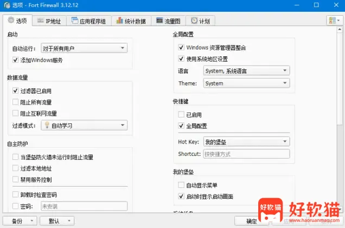This screenshot has width=345, height=228.
Task: Click the clock icon on 计划 tab
Action: 194,21
